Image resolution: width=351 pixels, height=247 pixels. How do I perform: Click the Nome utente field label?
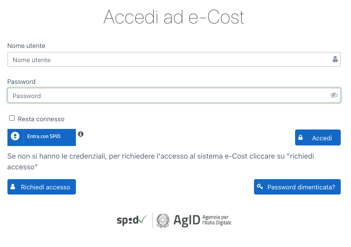tap(26, 46)
